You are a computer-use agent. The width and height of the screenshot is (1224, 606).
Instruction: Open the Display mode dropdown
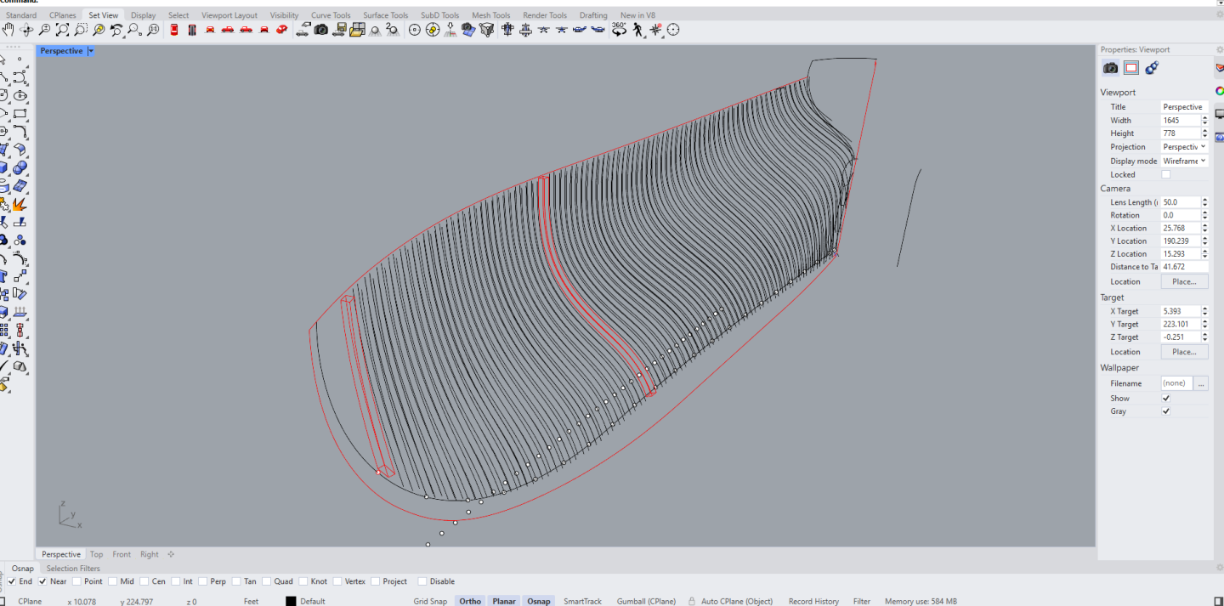click(1184, 161)
